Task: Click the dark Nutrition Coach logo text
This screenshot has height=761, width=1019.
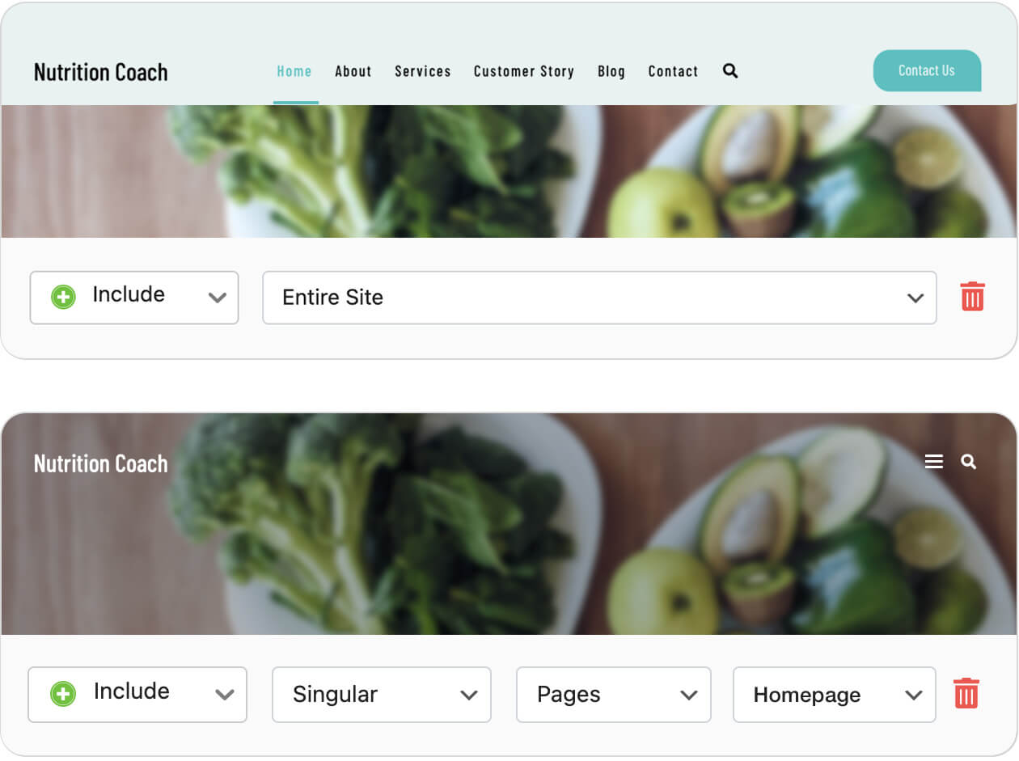Action: (101, 72)
